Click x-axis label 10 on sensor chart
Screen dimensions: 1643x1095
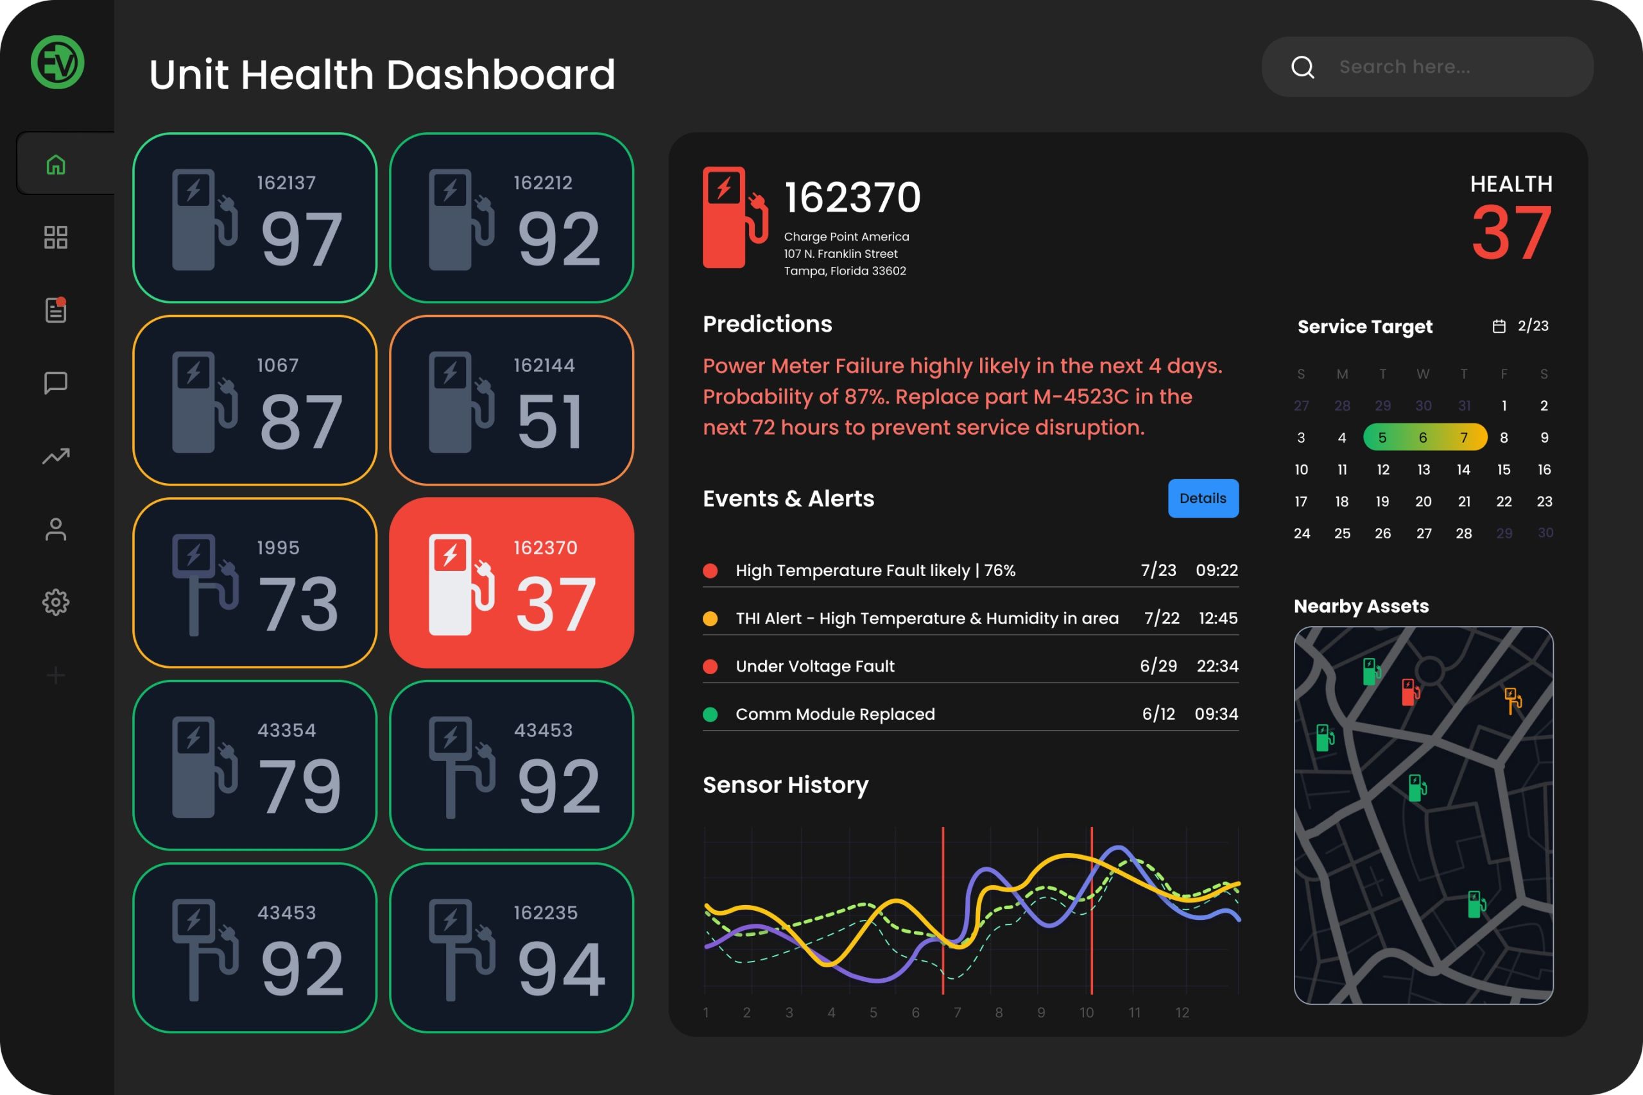[1087, 1013]
